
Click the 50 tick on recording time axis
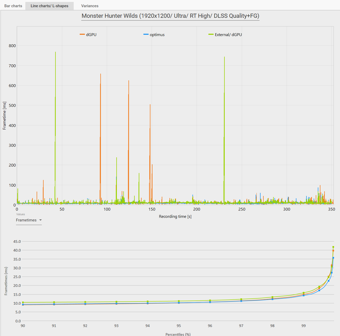pyautogui.click(x=62, y=209)
